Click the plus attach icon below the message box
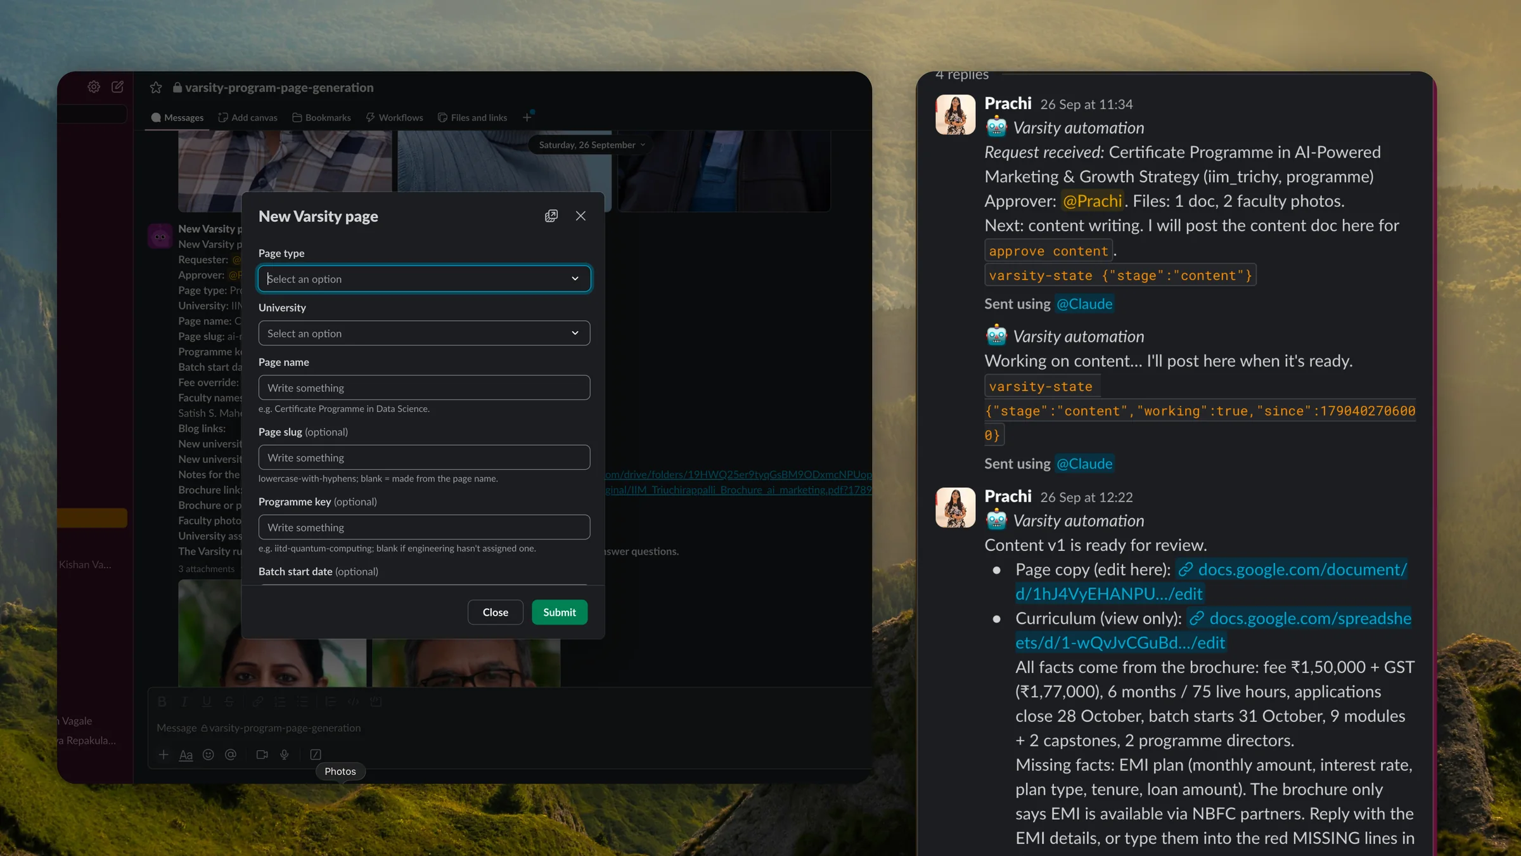Viewport: 1521px width, 856px height. click(x=164, y=755)
